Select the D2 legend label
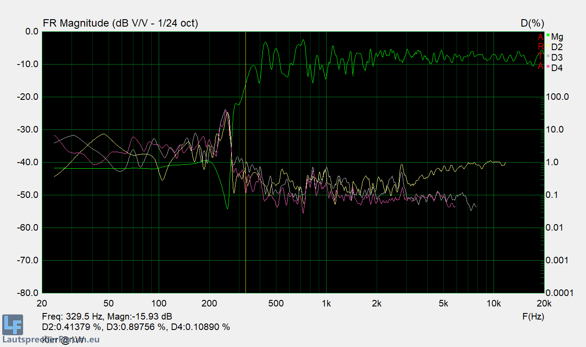 click(557, 47)
